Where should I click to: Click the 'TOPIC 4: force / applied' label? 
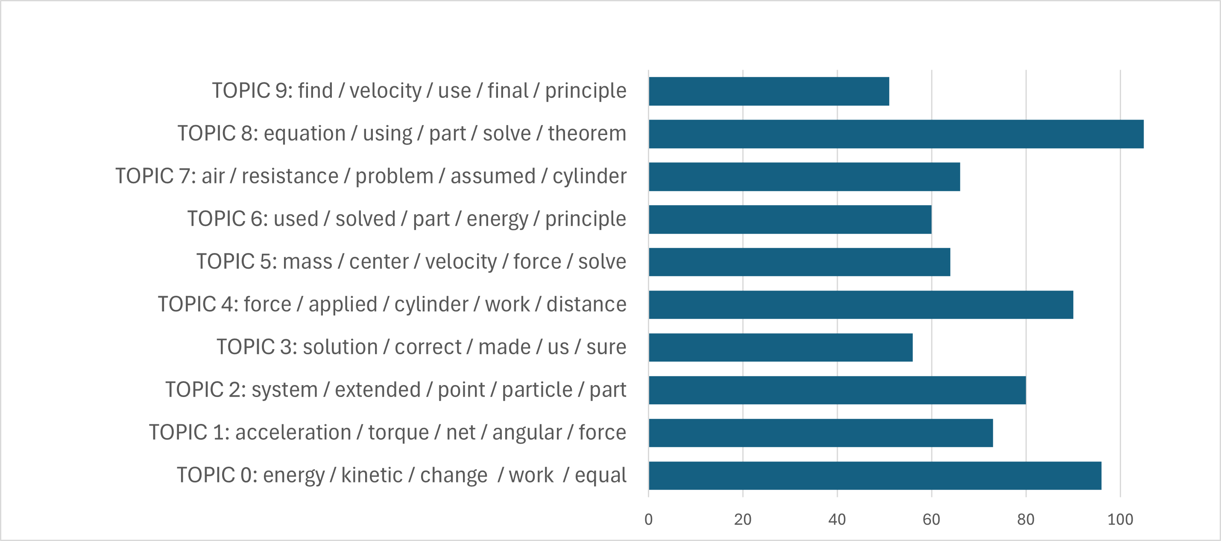point(392,304)
